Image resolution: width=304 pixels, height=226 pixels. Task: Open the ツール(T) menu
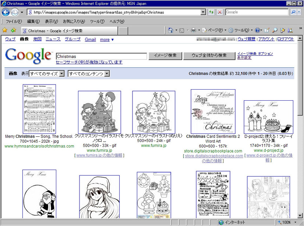tap(97, 21)
